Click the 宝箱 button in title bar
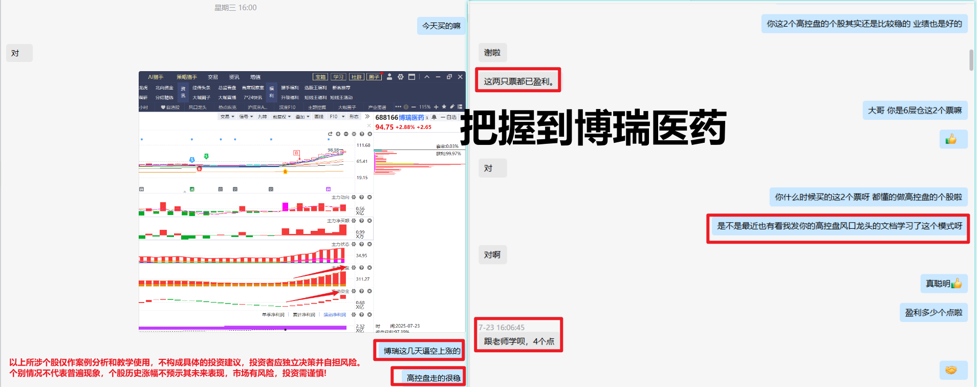977x387 pixels. pyautogui.click(x=320, y=77)
